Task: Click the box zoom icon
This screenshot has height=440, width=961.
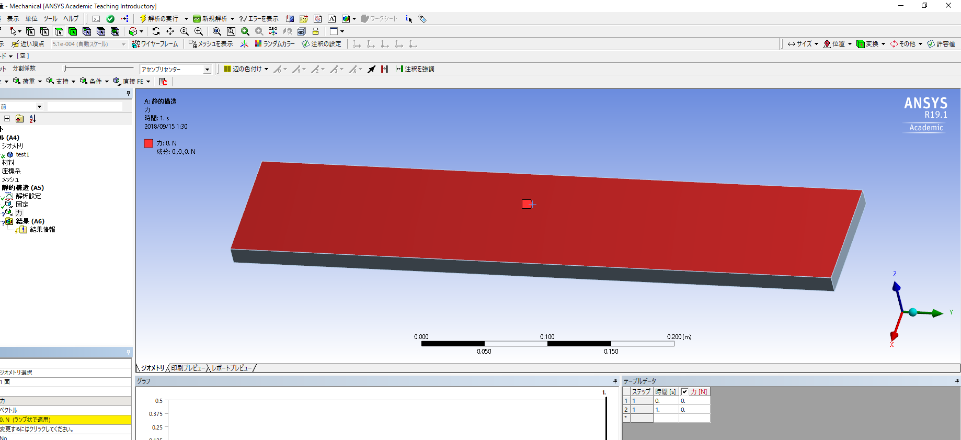Action: [x=199, y=31]
